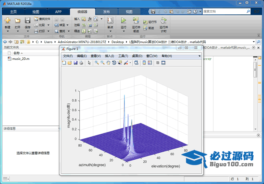Run the script with the green Run (运行) arrow
264x184 pixels.
pos(123,20)
